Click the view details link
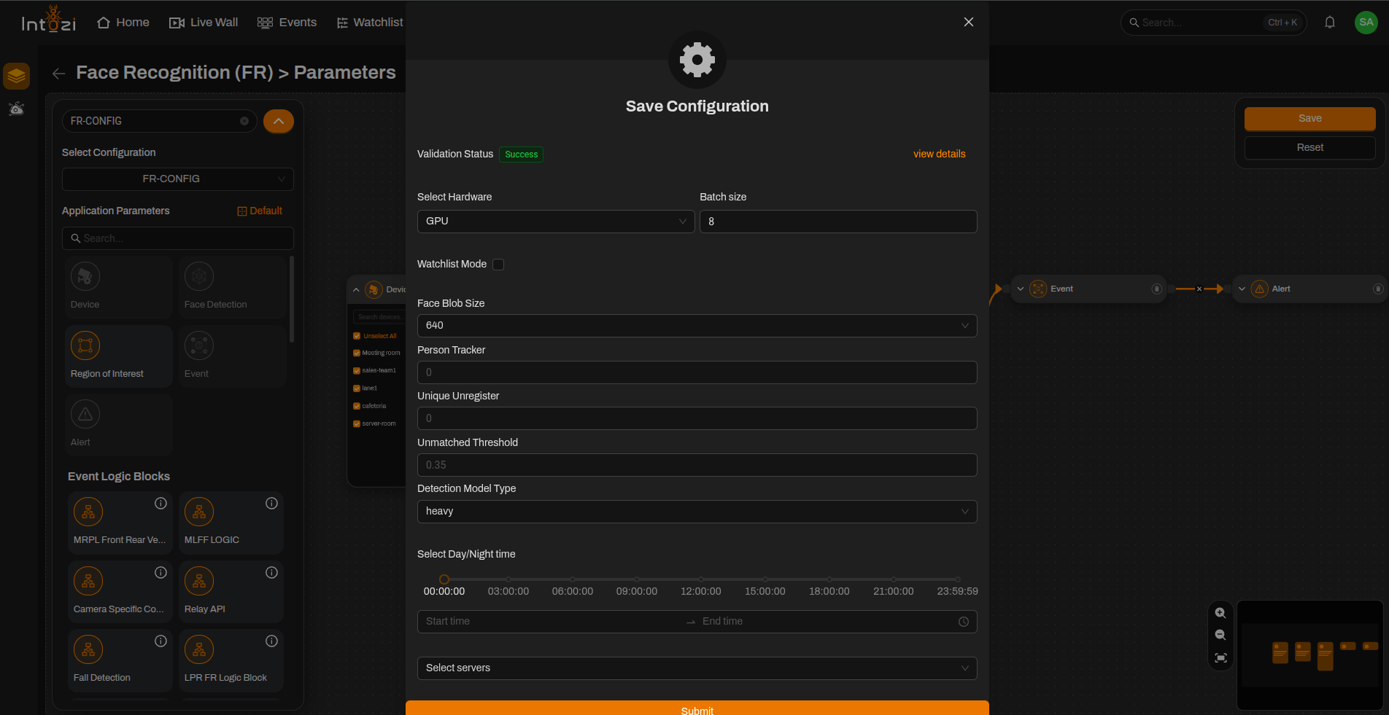This screenshot has width=1389, height=715. (x=939, y=154)
